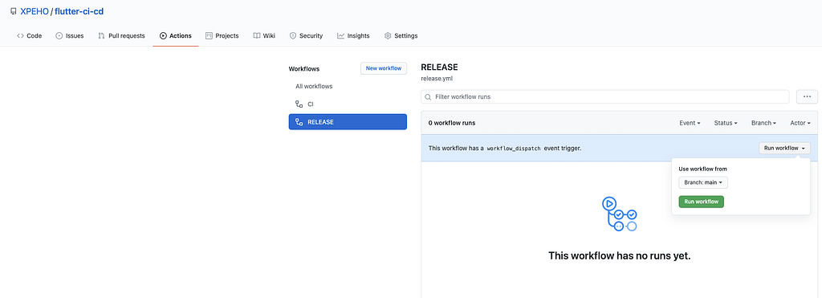Click the search magnifier icon in filter
The height and width of the screenshot is (298, 822).
click(x=429, y=97)
